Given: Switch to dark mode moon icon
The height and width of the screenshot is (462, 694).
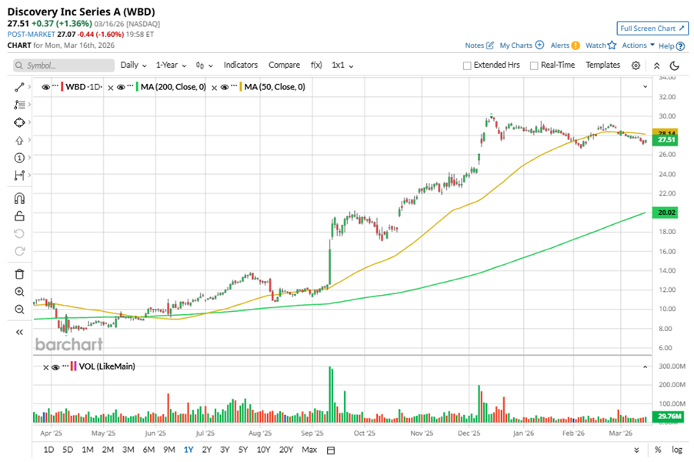Looking at the screenshot, I should pyautogui.click(x=675, y=65).
